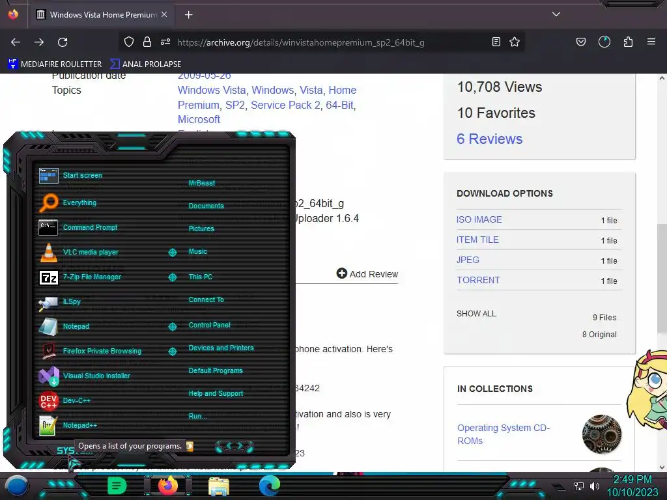Launch ILSpy icon

click(48, 302)
